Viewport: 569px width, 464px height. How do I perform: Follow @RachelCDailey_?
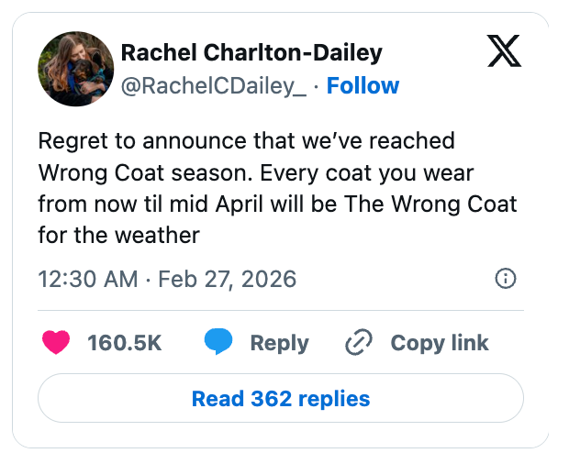(363, 85)
